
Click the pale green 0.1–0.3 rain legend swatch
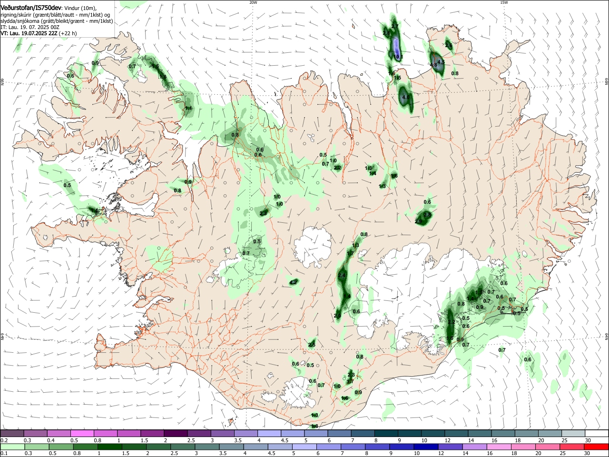click(12, 447)
